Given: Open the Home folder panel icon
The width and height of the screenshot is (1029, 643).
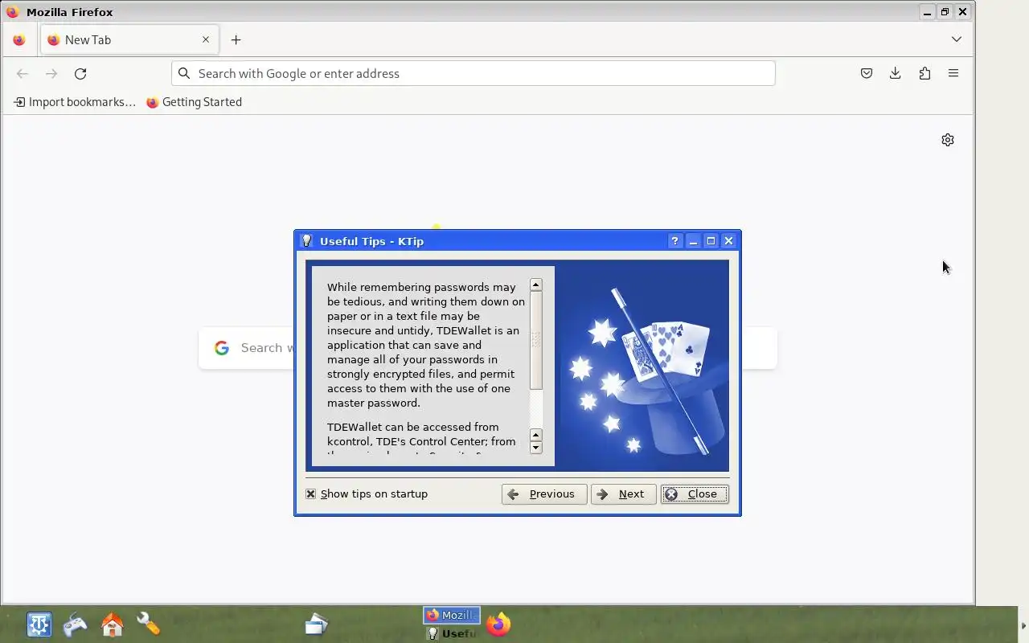Looking at the screenshot, I should pyautogui.click(x=112, y=625).
